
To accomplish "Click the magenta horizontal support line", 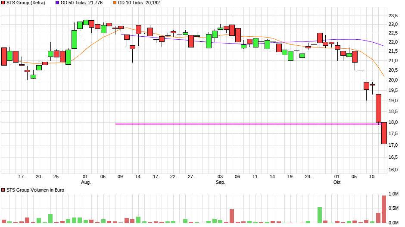I will 248,124.
